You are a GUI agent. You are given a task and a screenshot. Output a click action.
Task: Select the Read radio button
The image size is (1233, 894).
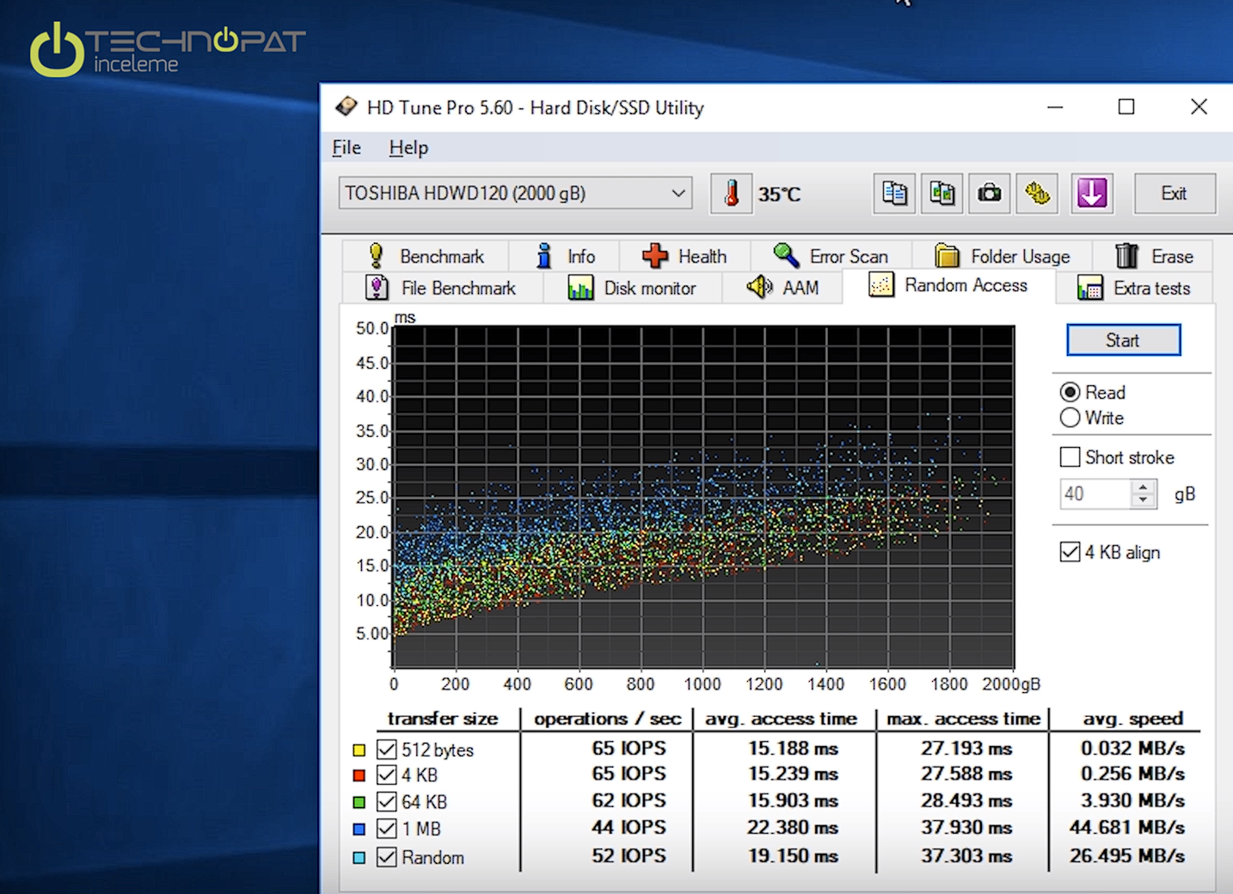(x=1070, y=393)
